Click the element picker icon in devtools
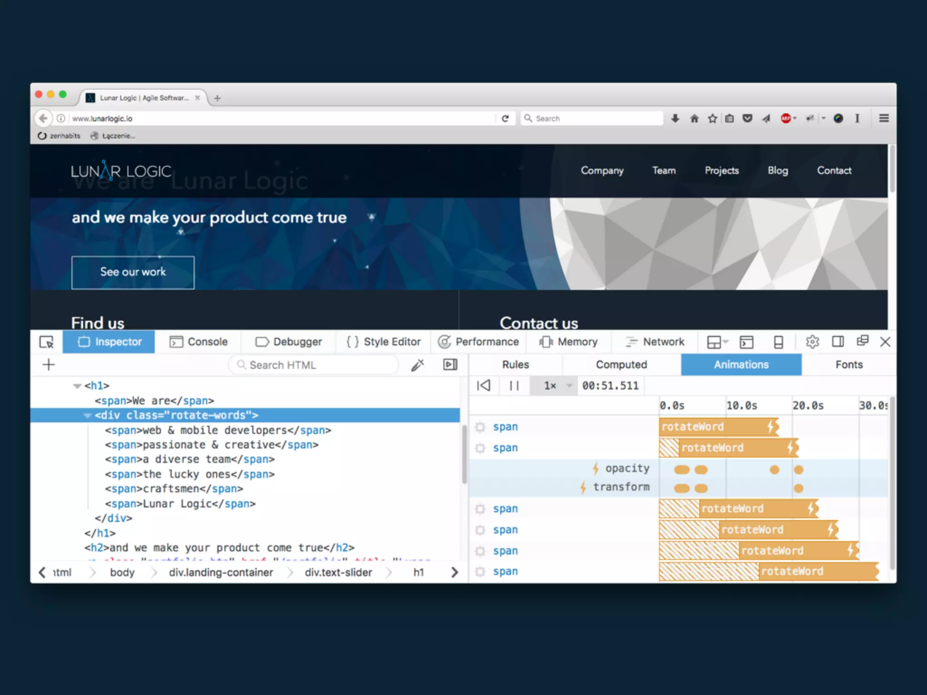The width and height of the screenshot is (927, 695). (47, 342)
